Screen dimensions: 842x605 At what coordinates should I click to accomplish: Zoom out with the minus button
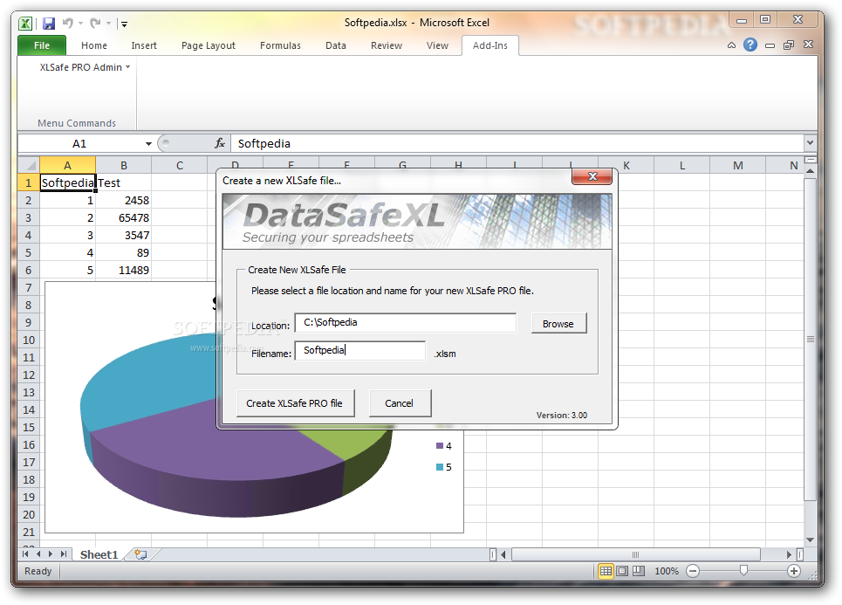click(693, 571)
